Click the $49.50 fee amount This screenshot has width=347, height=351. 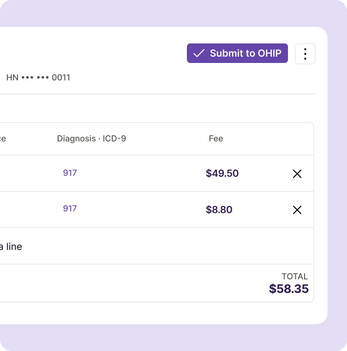pyautogui.click(x=222, y=173)
